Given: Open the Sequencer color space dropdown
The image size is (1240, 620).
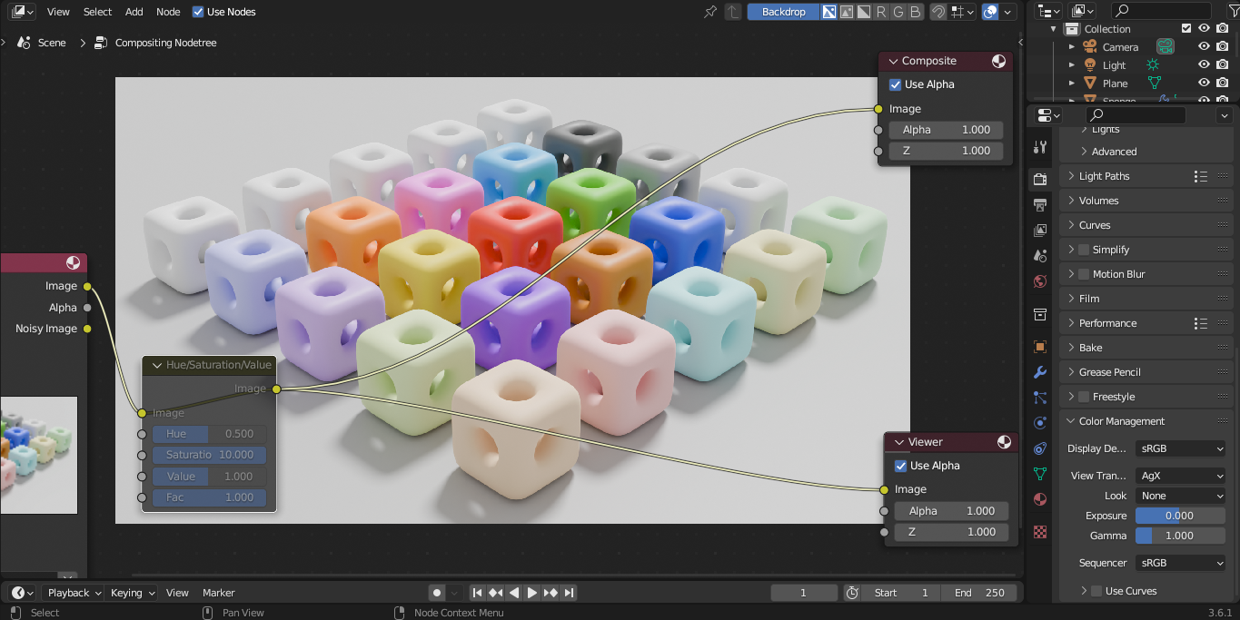Looking at the screenshot, I should point(1181,563).
